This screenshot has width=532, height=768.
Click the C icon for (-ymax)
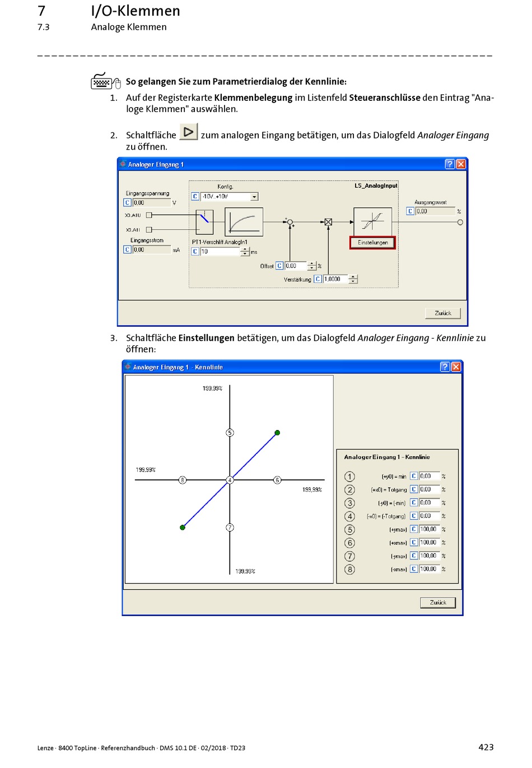(x=414, y=556)
